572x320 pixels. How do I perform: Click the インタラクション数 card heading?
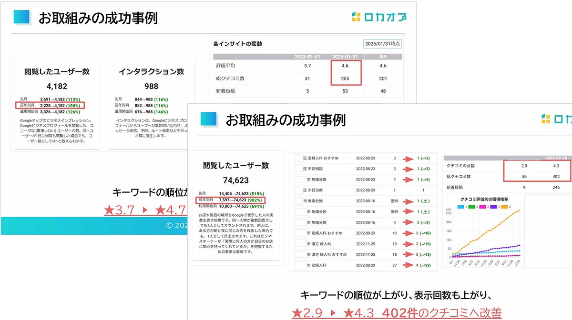(x=151, y=72)
